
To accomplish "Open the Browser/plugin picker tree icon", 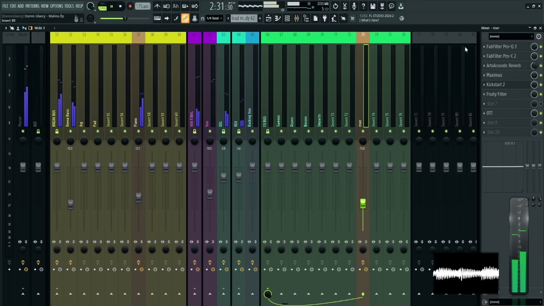I will [x=306, y=18].
